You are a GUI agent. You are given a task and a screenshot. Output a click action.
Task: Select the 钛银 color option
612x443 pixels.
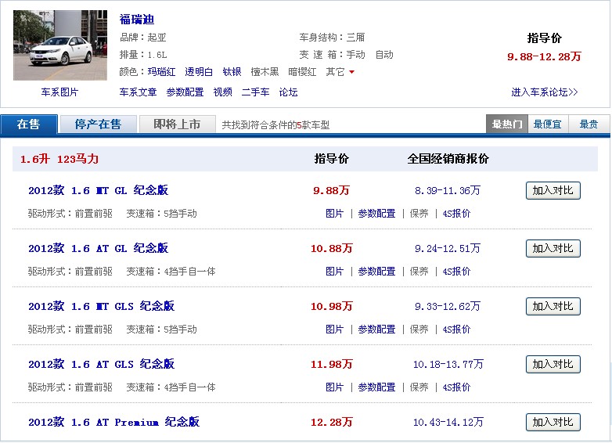[x=232, y=72]
